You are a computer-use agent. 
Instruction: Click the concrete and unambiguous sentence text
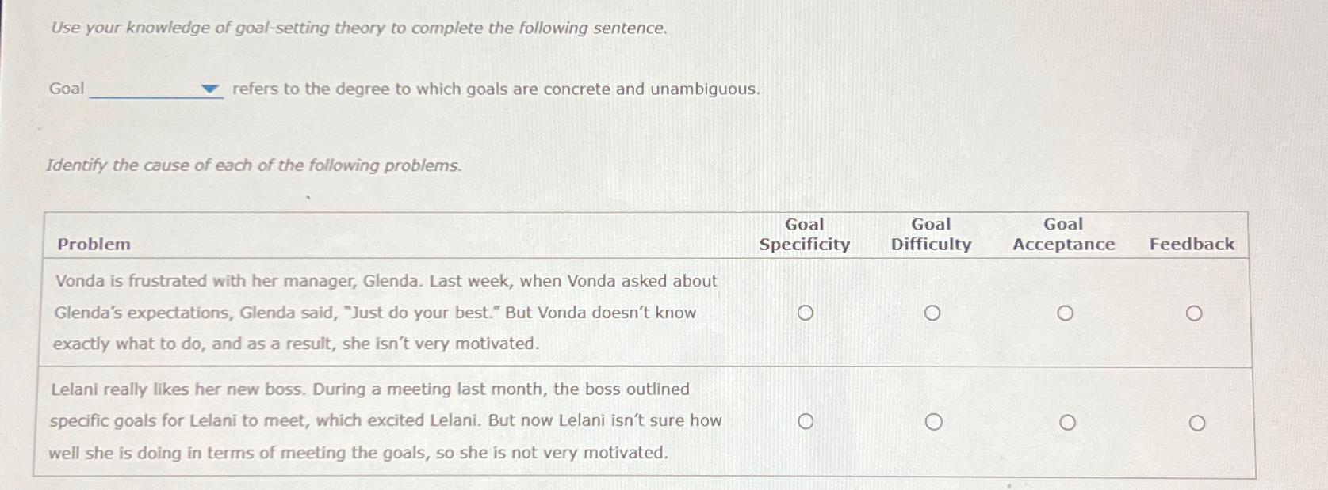point(496,89)
